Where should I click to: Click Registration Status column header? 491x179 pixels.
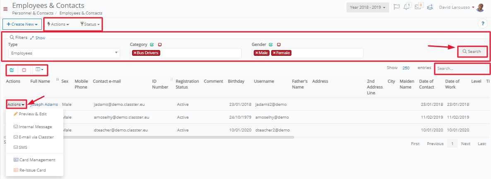187,84
